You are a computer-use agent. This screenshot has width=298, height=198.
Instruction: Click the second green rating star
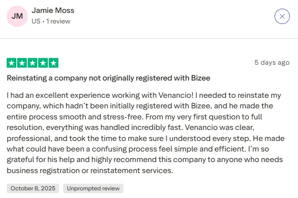click(x=22, y=63)
